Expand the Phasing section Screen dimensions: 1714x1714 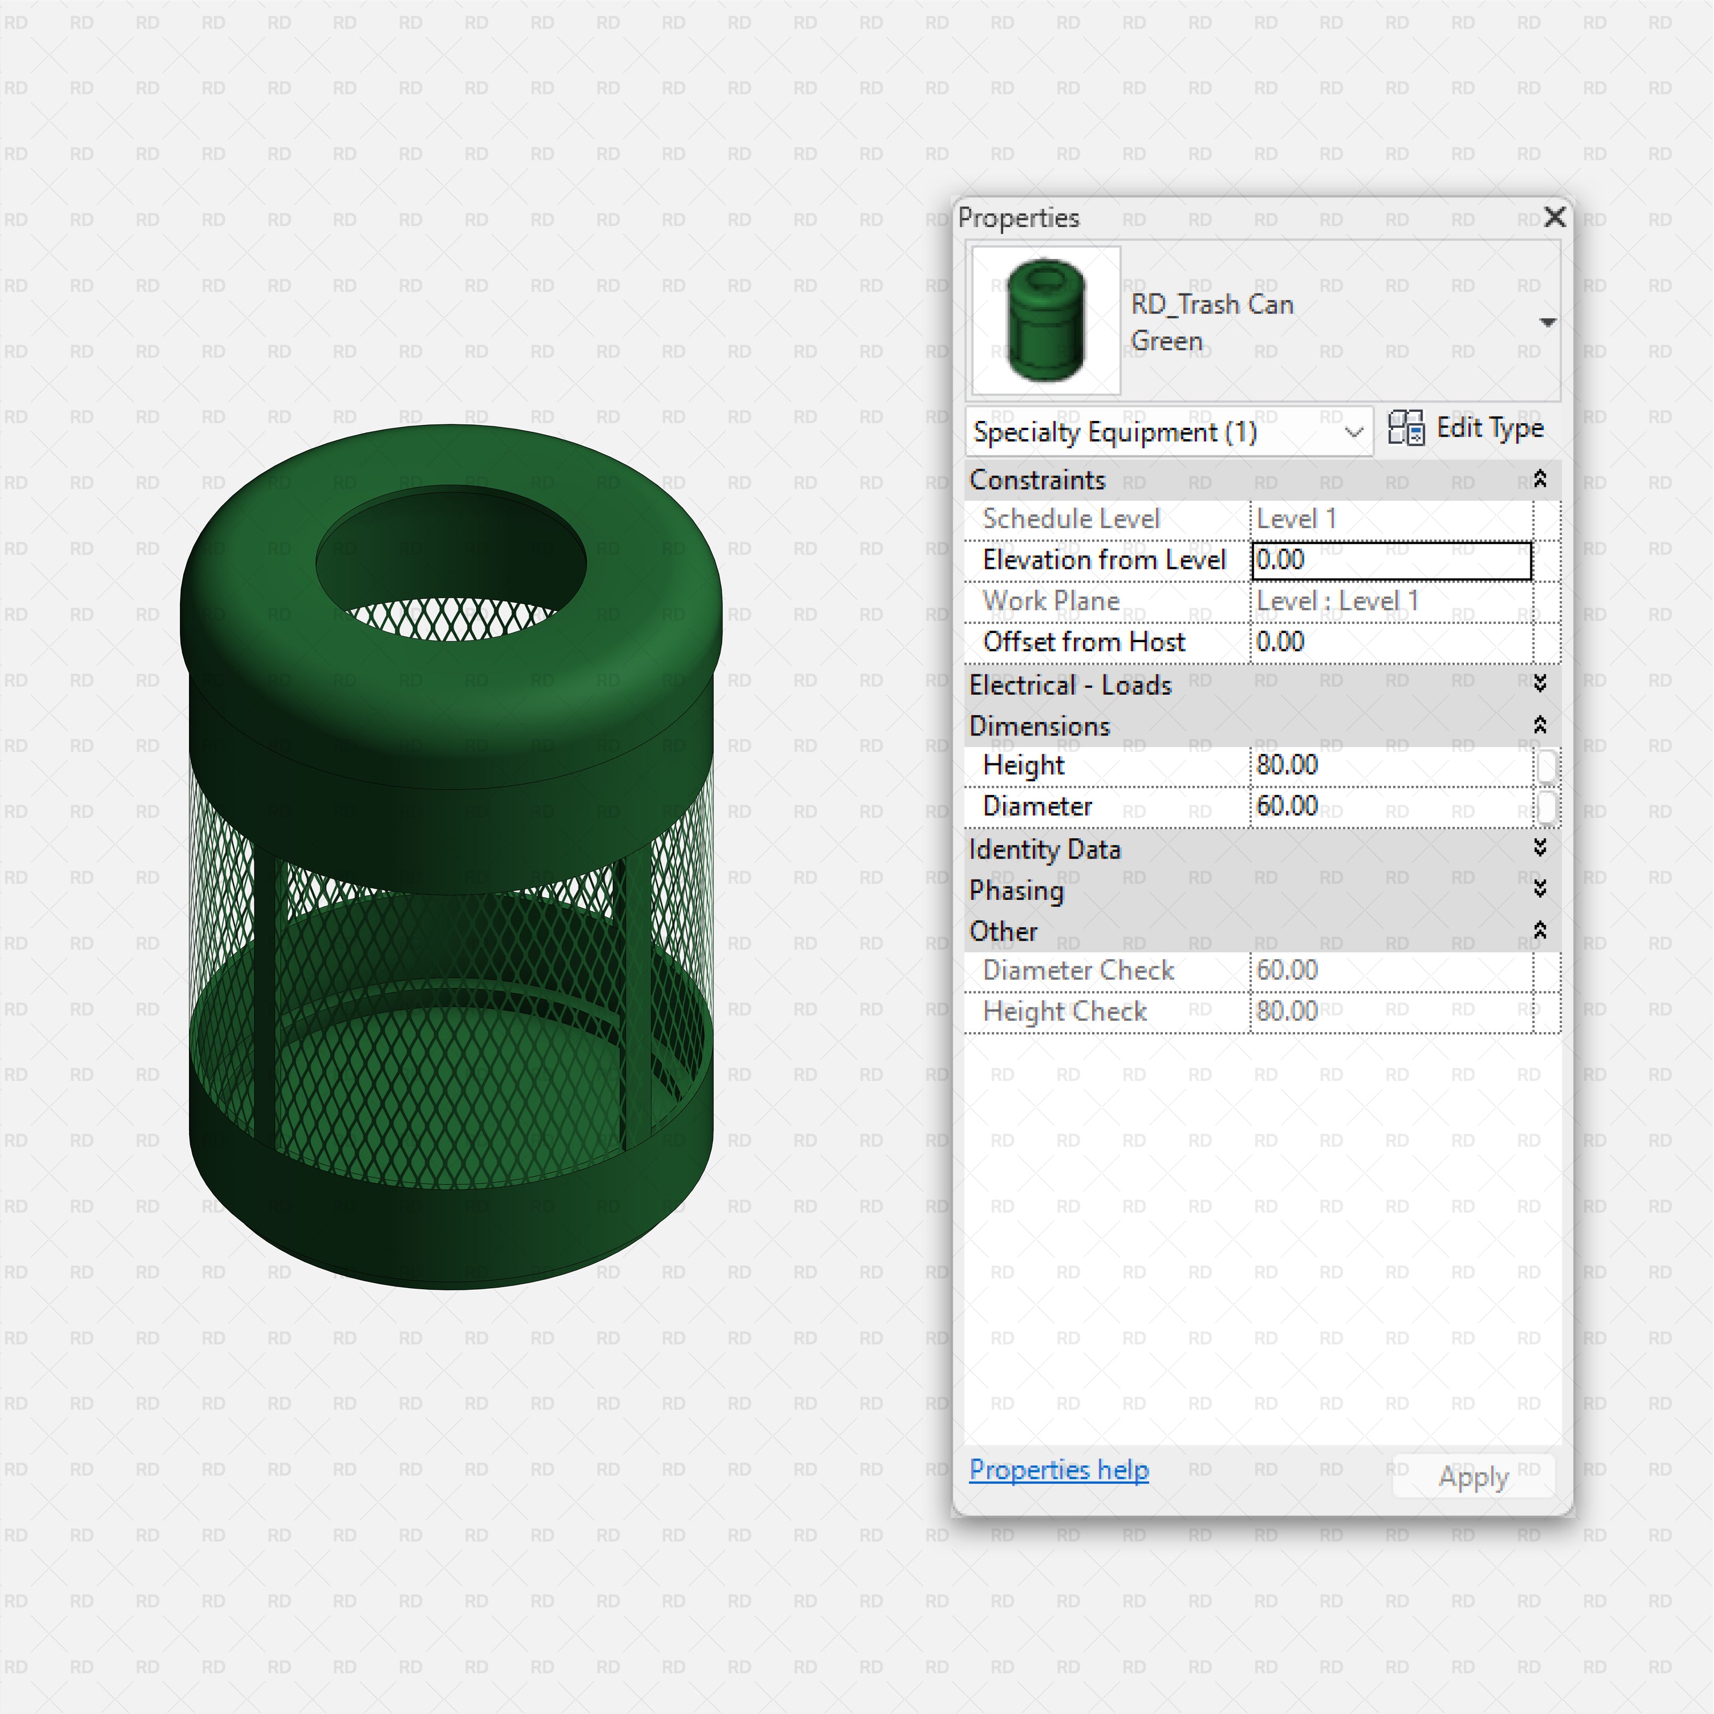click(x=1540, y=889)
